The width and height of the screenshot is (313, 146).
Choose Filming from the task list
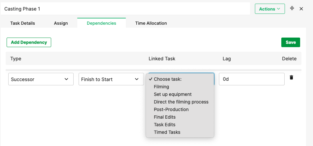(161, 87)
